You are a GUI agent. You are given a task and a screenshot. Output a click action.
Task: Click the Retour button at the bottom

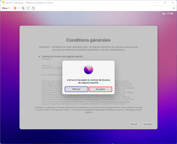(x=134, y=124)
